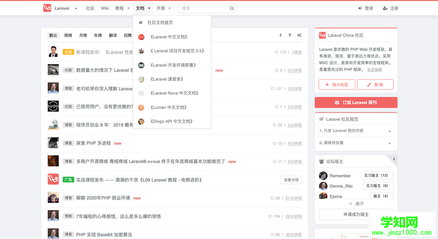
Task: Open the 开源 dropdown menu
Action: [163, 8]
